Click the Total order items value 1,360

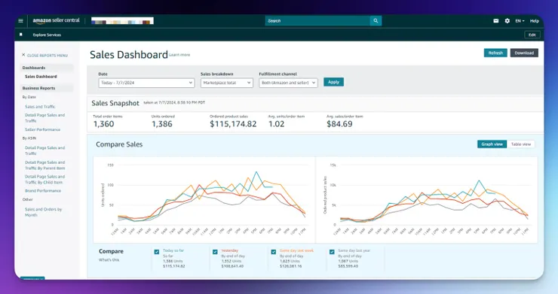coord(103,124)
